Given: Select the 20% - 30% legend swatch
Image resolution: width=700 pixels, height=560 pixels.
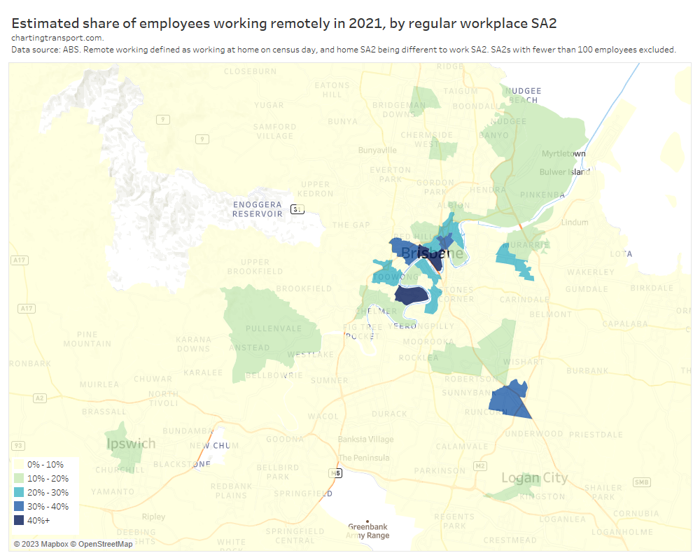Looking at the screenshot, I should tap(19, 492).
